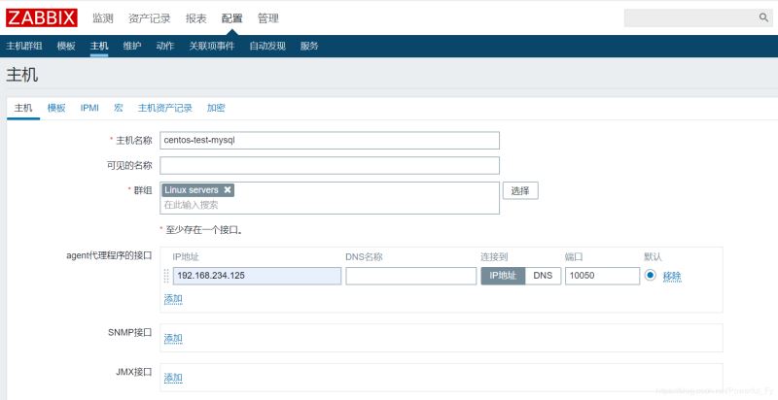778x400 pixels.
Task: Select the default interface radio button
Action: 650,276
